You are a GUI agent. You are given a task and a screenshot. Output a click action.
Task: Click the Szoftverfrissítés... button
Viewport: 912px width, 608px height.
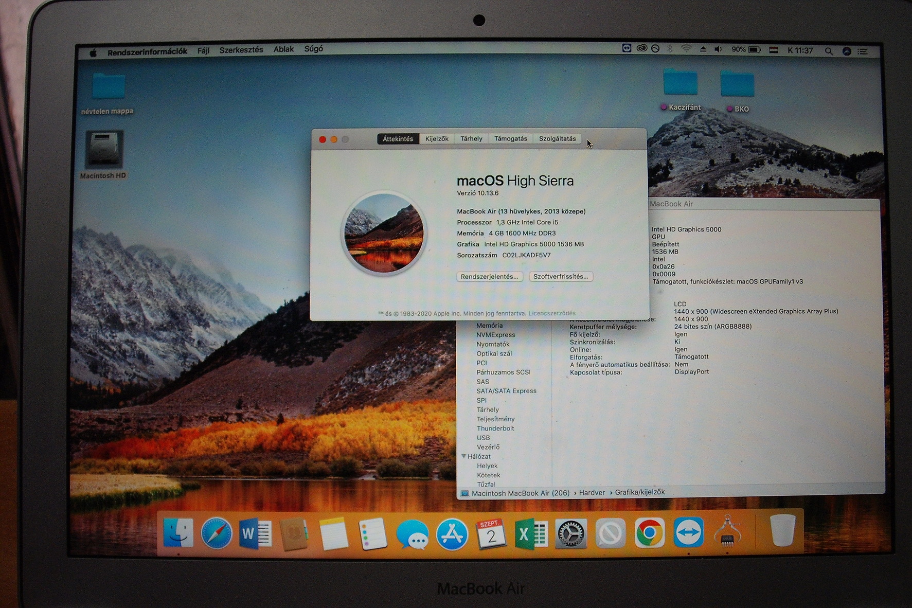pyautogui.click(x=561, y=277)
